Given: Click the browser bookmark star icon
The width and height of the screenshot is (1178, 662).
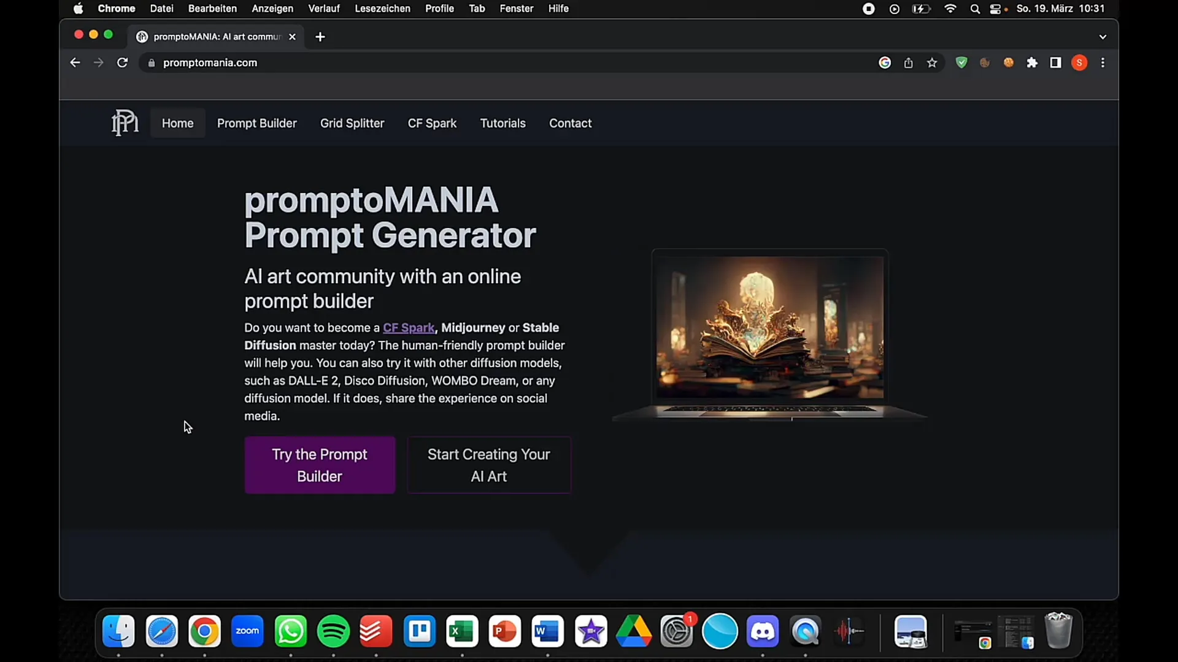Looking at the screenshot, I should coord(932,63).
